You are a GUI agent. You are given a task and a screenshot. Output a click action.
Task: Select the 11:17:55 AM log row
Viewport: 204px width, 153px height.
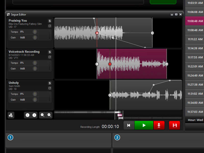click(195, 57)
